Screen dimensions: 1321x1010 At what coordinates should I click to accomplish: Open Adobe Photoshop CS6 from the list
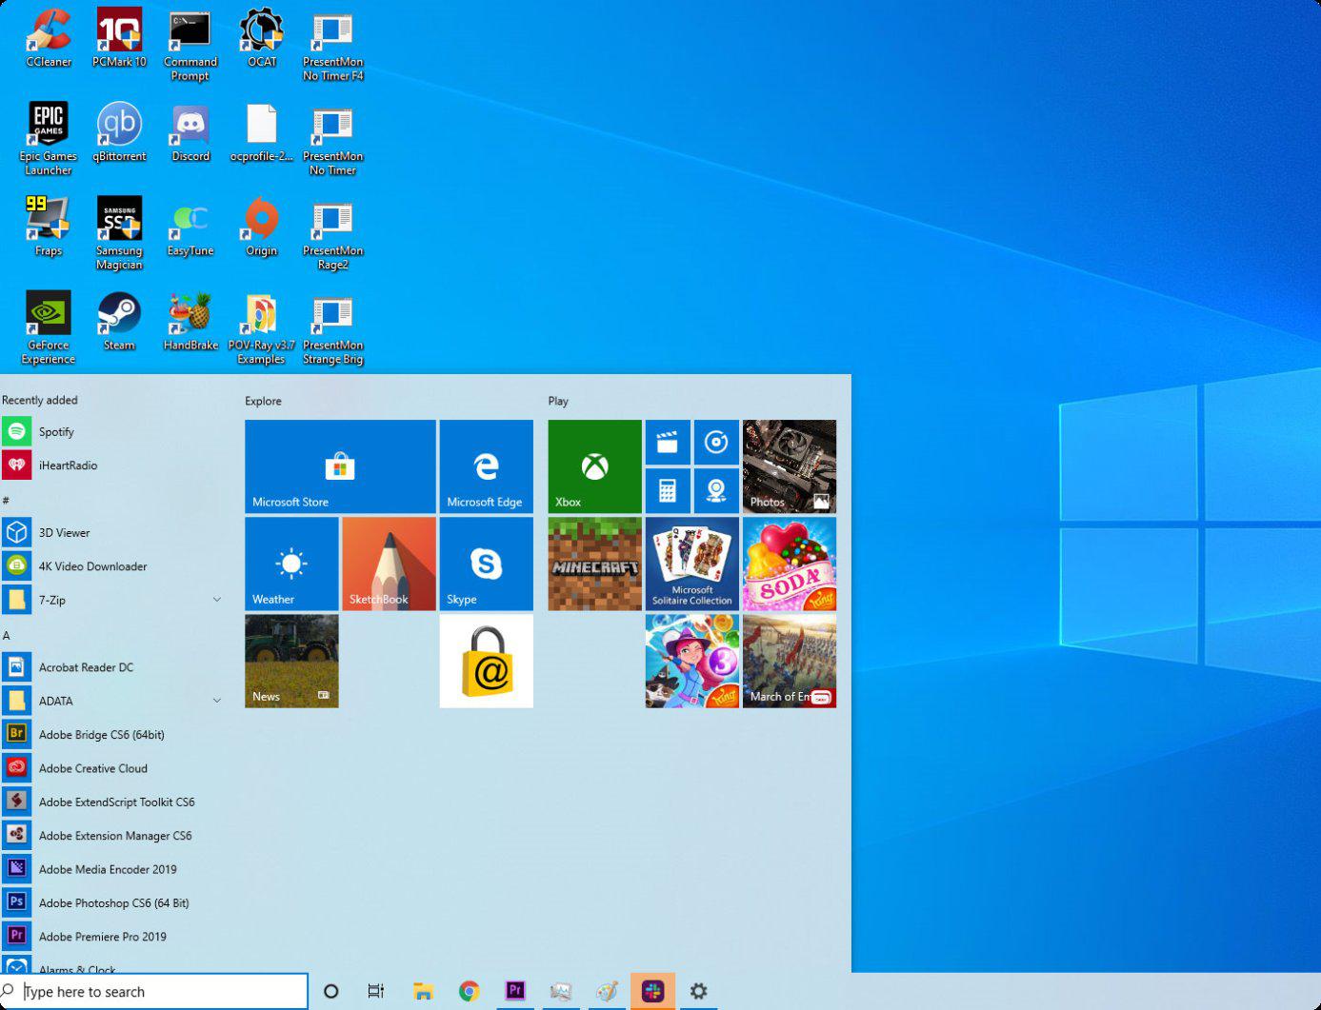click(x=114, y=902)
